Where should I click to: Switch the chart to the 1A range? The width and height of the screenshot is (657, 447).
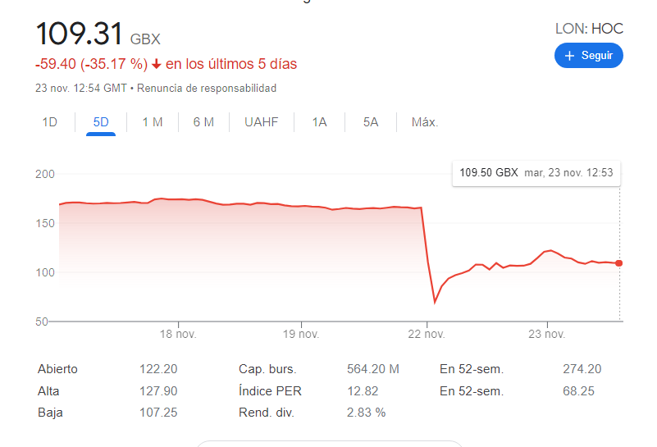pos(319,122)
